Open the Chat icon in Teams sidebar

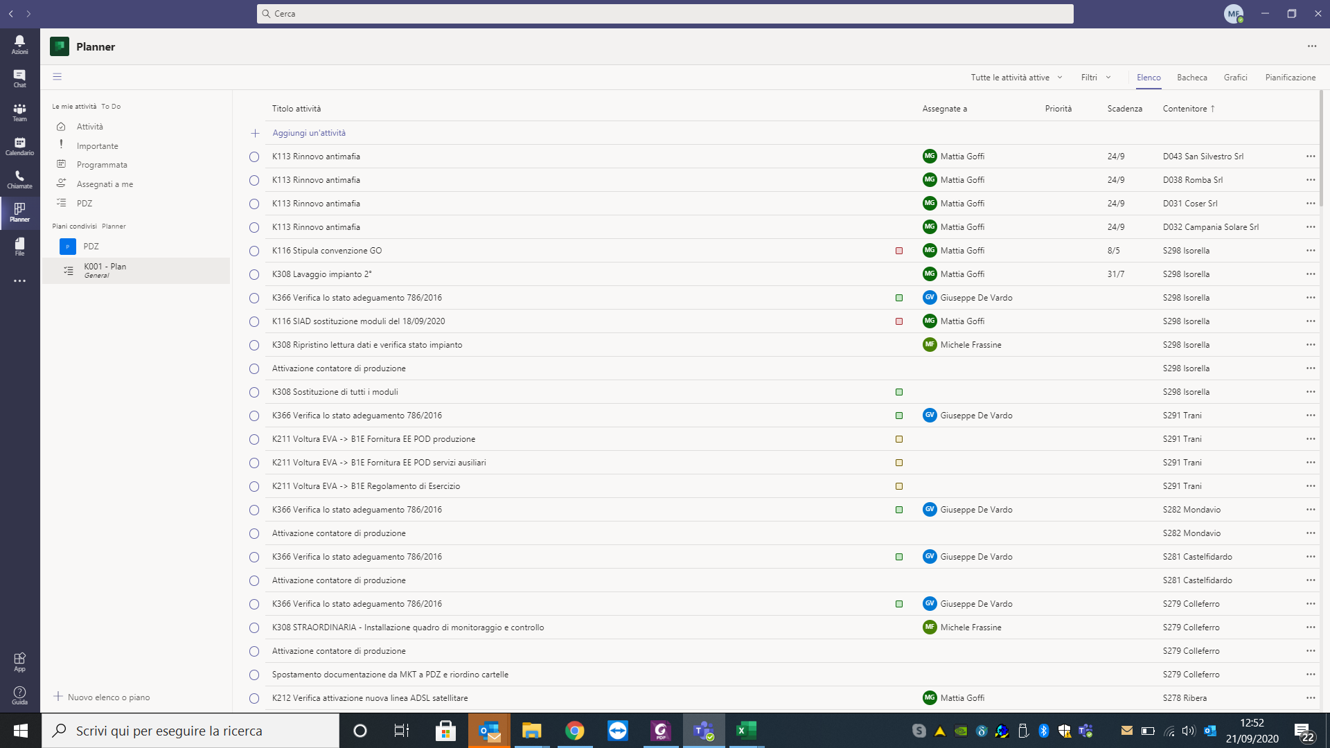coord(19,78)
